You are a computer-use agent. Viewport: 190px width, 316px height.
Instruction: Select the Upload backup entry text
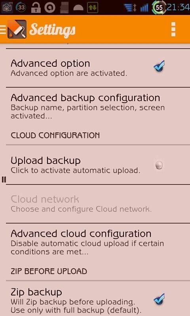(46, 161)
